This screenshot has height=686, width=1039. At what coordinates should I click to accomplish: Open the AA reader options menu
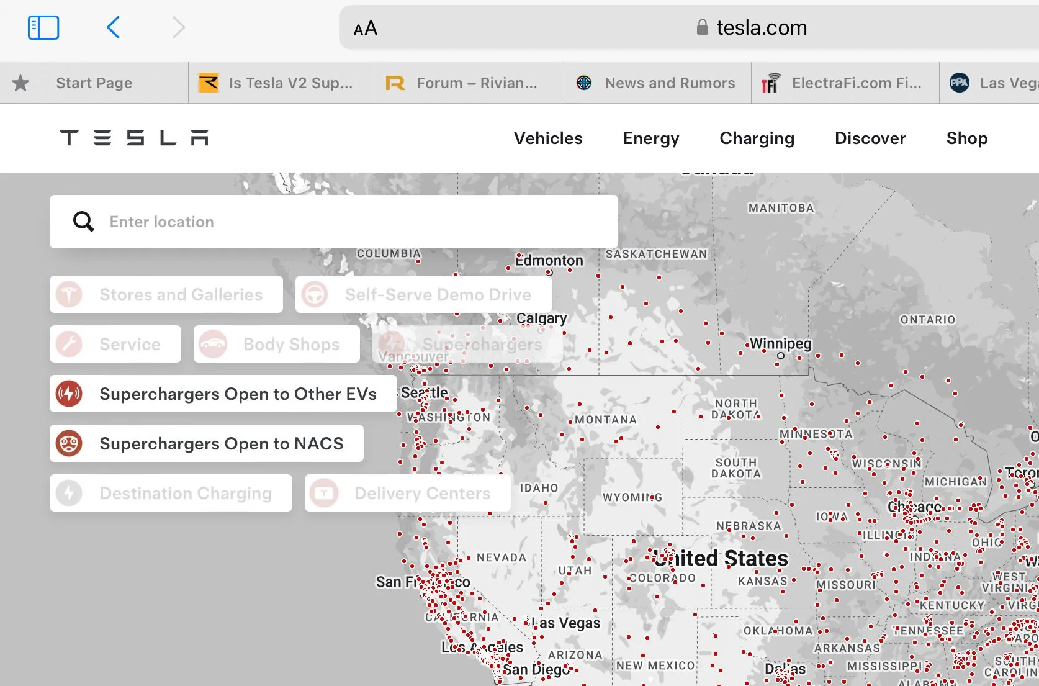coord(365,29)
